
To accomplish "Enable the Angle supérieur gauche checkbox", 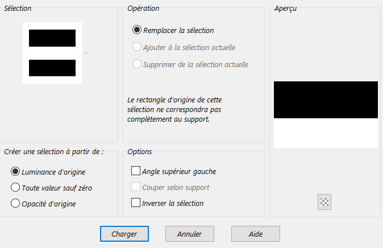I will [136, 171].
